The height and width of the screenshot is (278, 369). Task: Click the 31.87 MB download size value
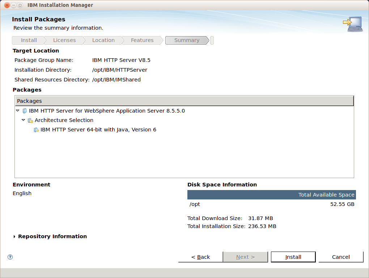click(260, 218)
